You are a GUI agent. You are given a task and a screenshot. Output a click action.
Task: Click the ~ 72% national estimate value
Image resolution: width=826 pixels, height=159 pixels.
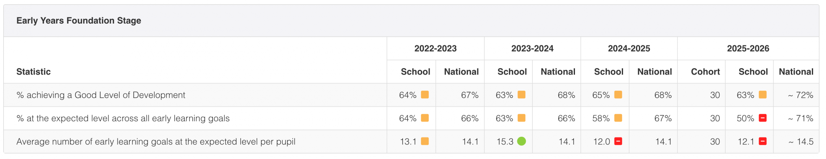(x=800, y=95)
